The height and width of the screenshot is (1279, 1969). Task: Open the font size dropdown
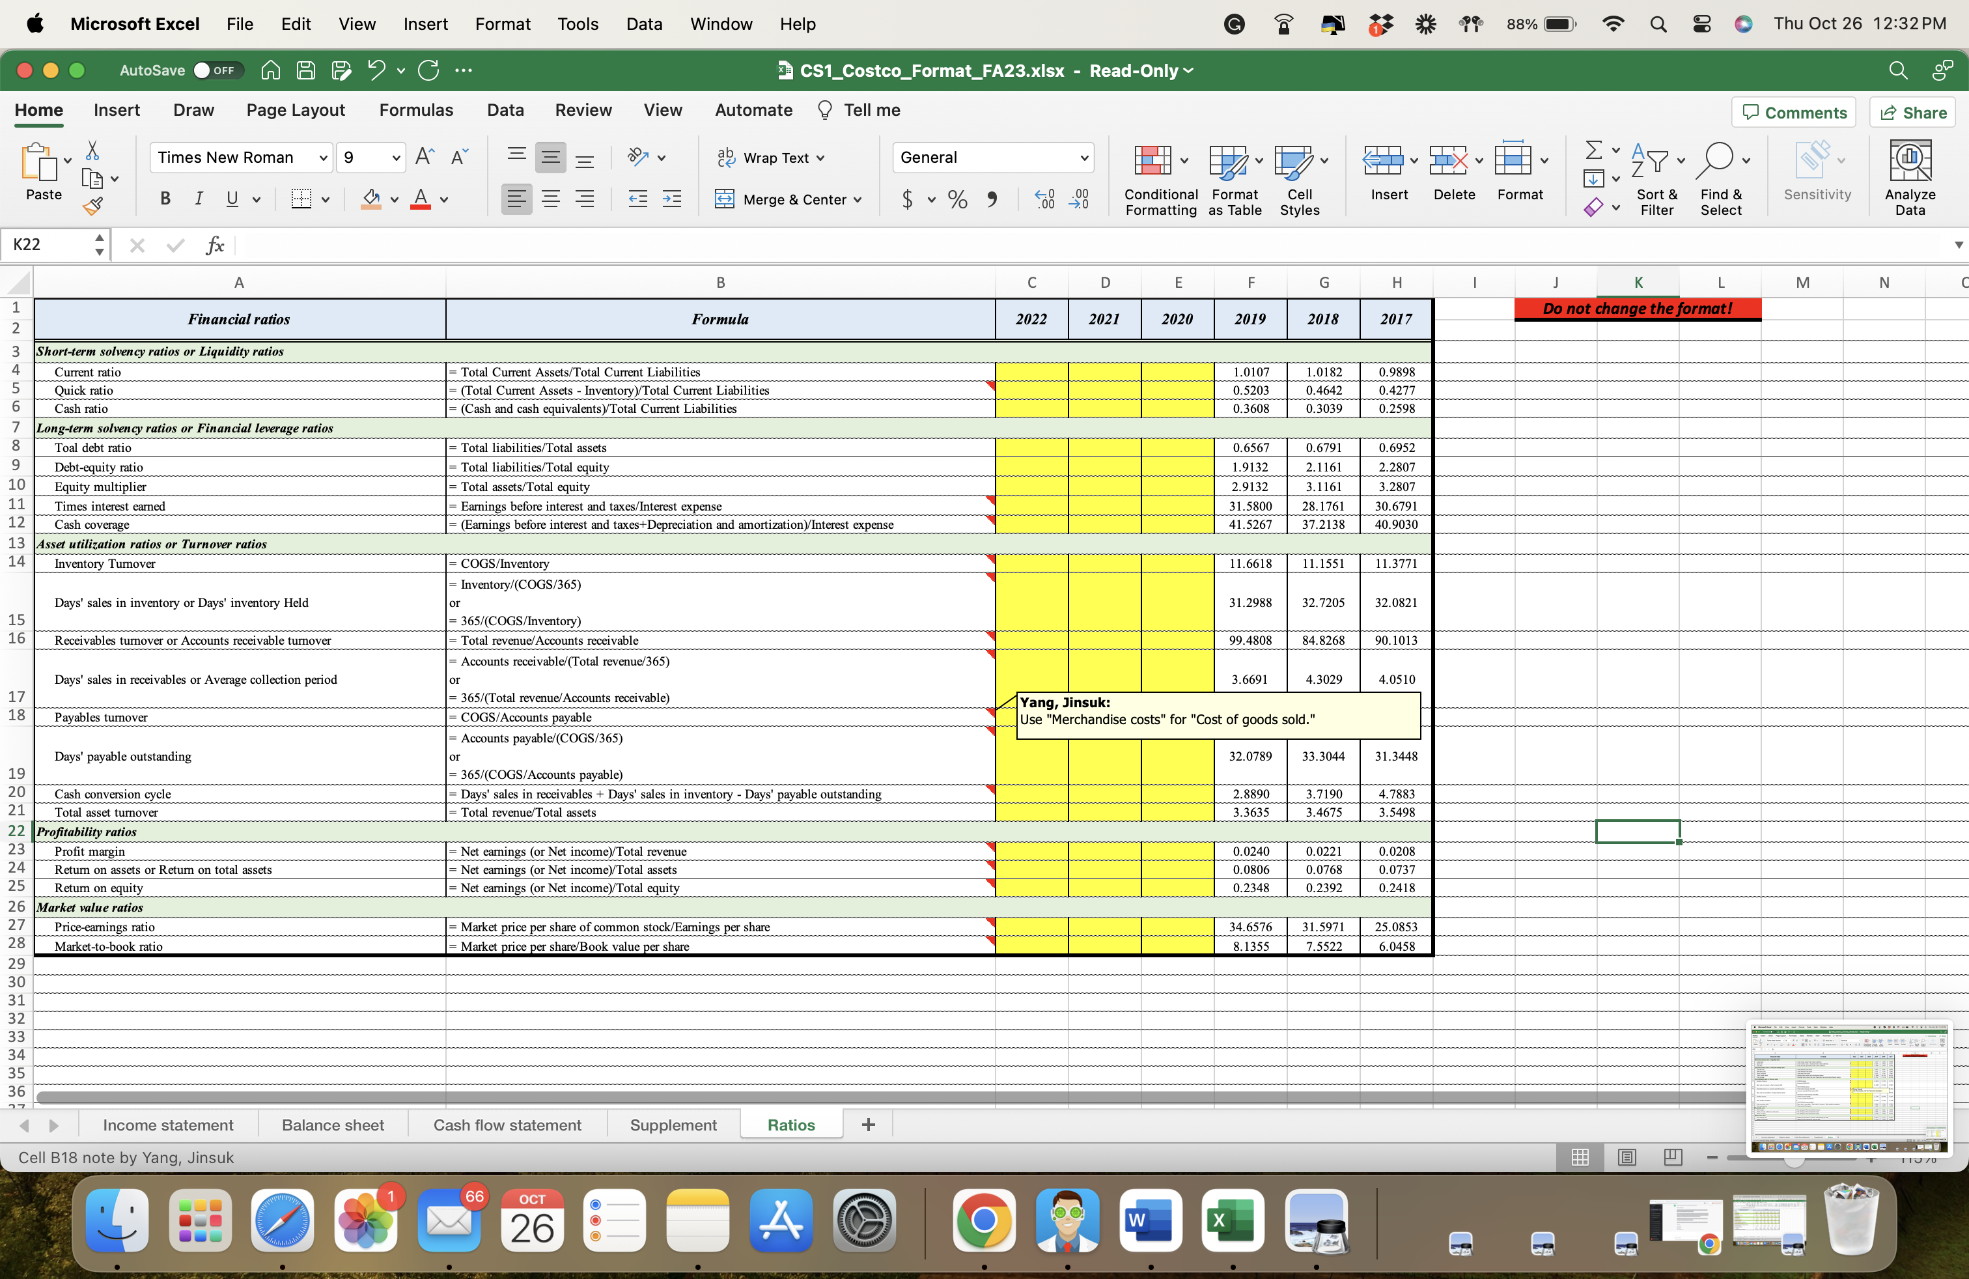click(x=395, y=157)
